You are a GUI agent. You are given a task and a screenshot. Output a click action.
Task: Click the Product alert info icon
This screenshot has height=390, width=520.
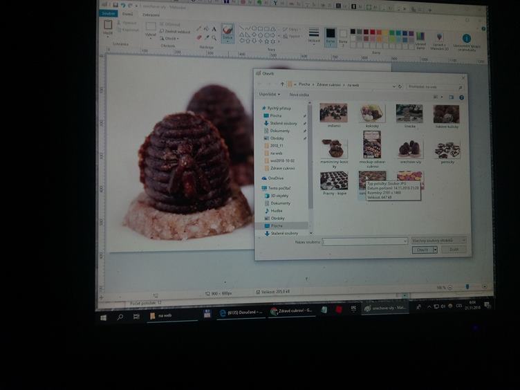[467, 38]
